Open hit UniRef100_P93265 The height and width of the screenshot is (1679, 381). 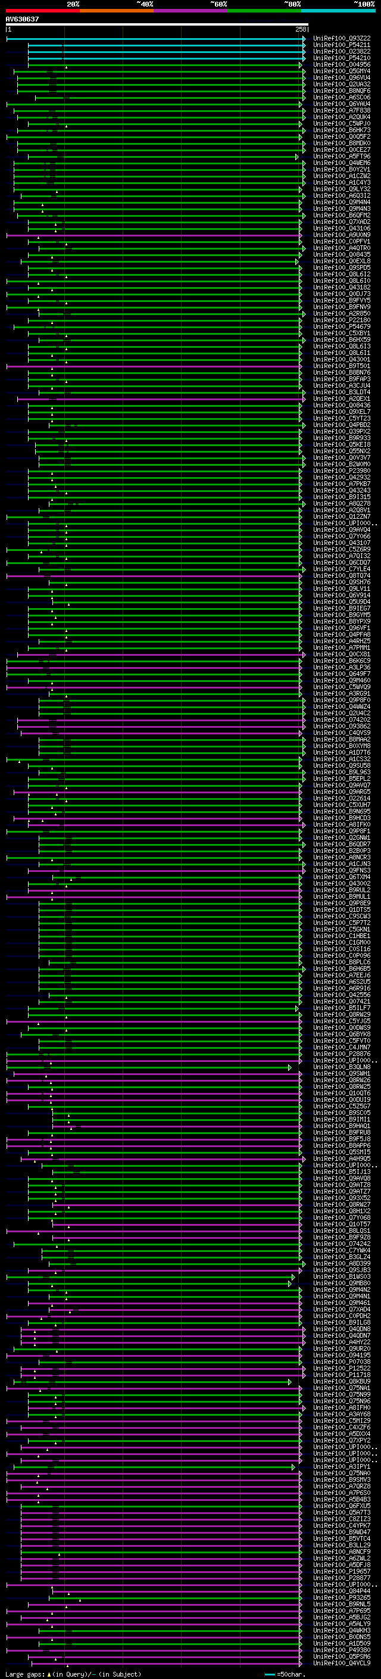click(x=342, y=1597)
